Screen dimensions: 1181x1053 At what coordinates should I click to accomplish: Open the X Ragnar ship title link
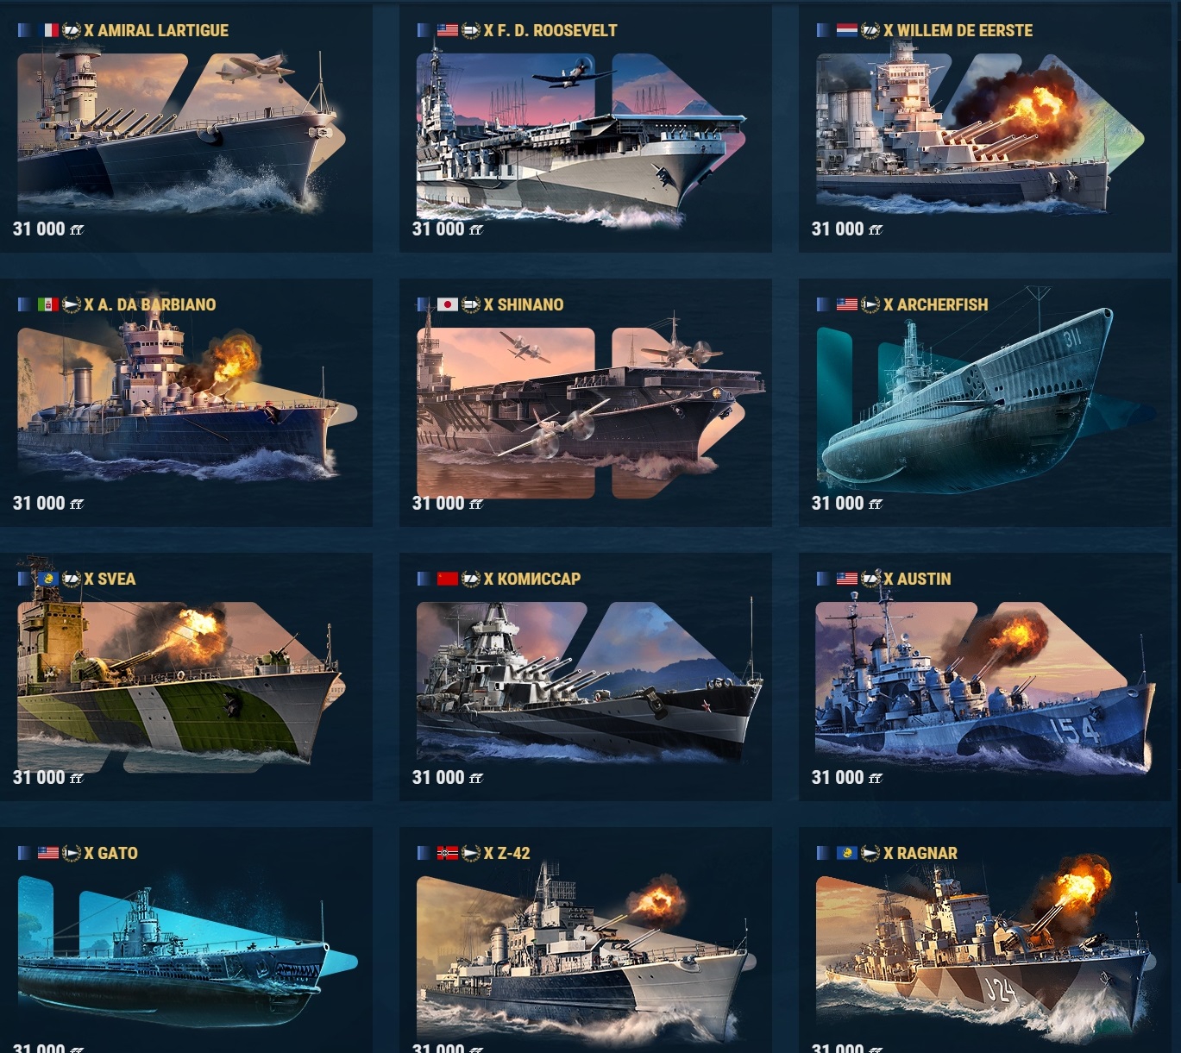[x=920, y=853]
